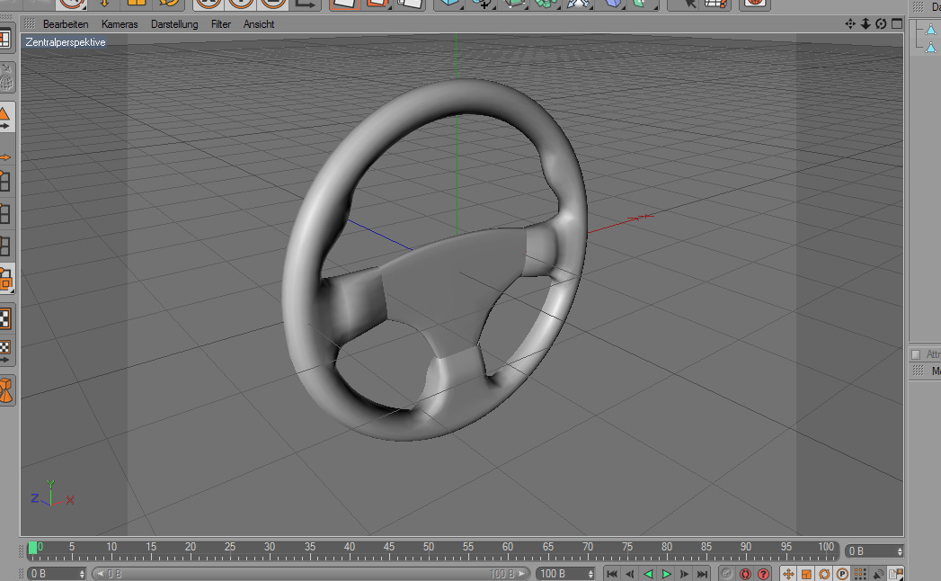The image size is (941, 581).
Task: Select the upper blue triangle object icon
Action: pos(931,30)
